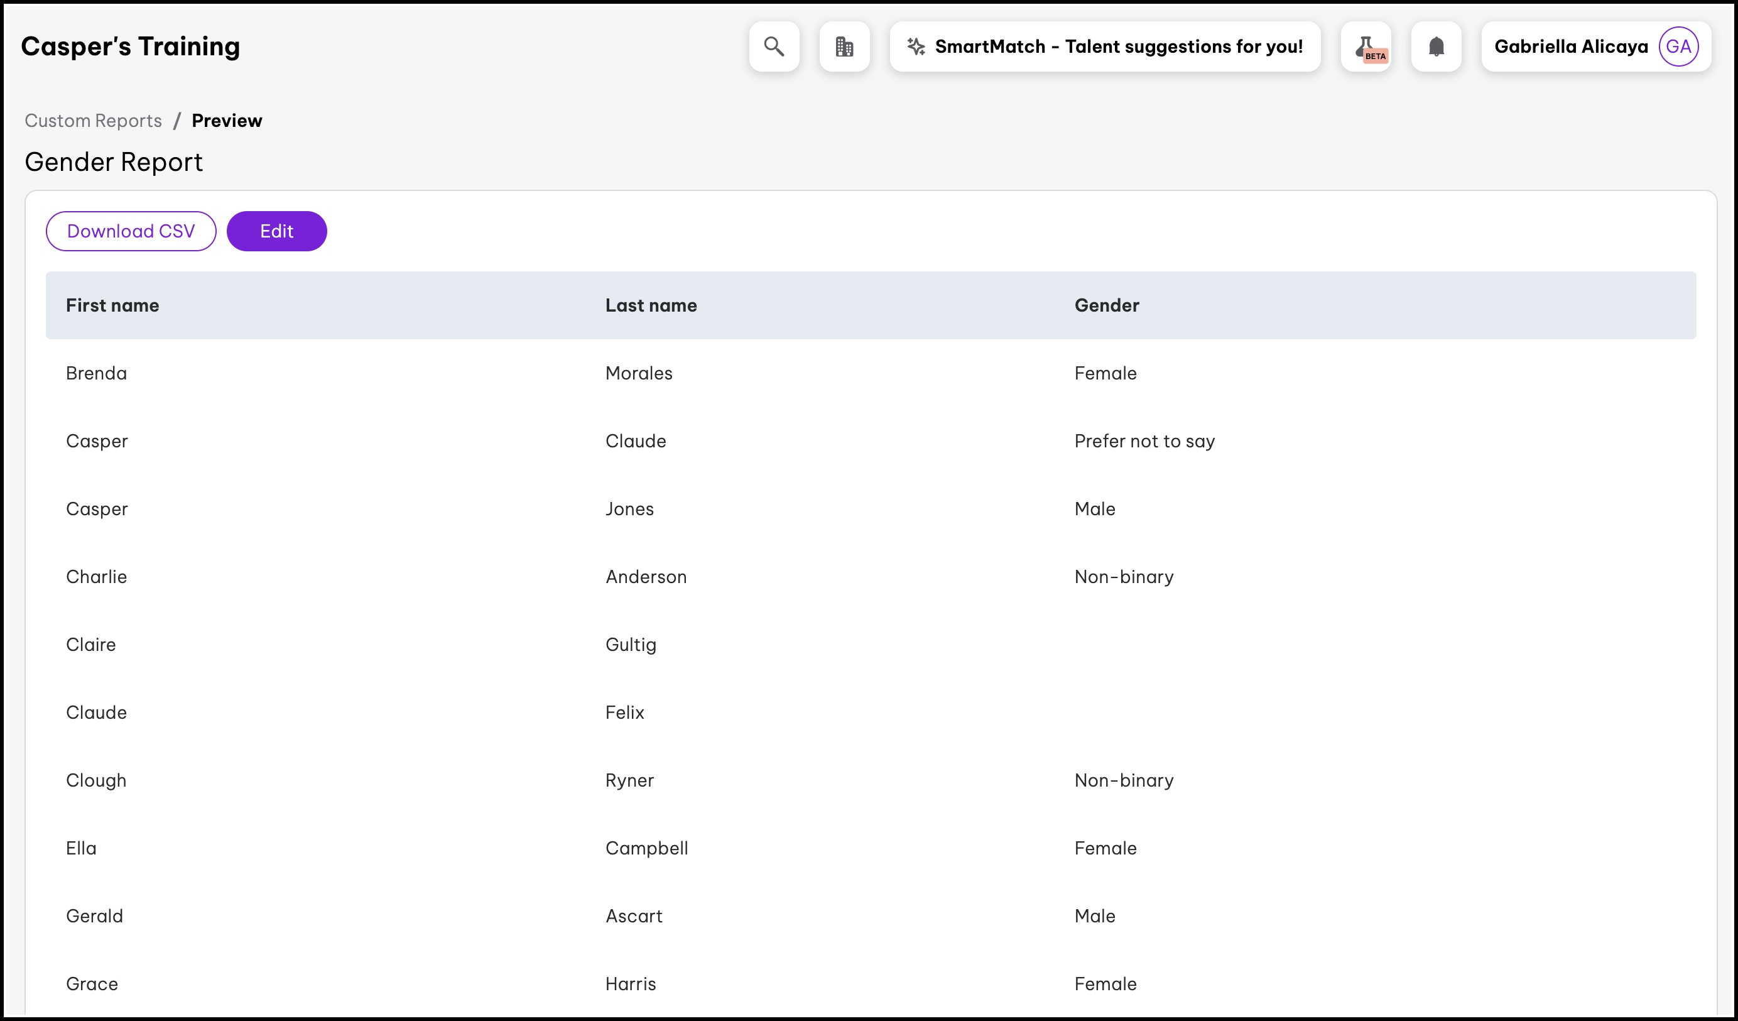
Task: Open the BETA lab flask icon
Action: click(1366, 46)
